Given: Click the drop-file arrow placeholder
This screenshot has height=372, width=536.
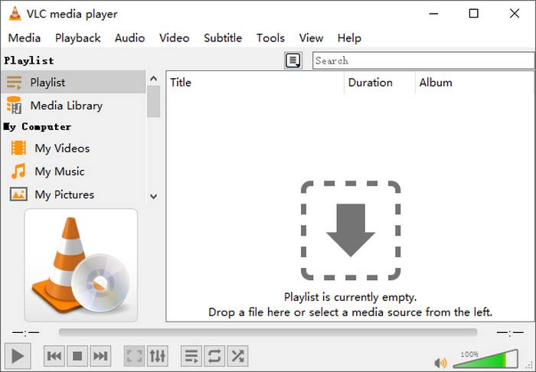Looking at the screenshot, I should coord(351,230).
